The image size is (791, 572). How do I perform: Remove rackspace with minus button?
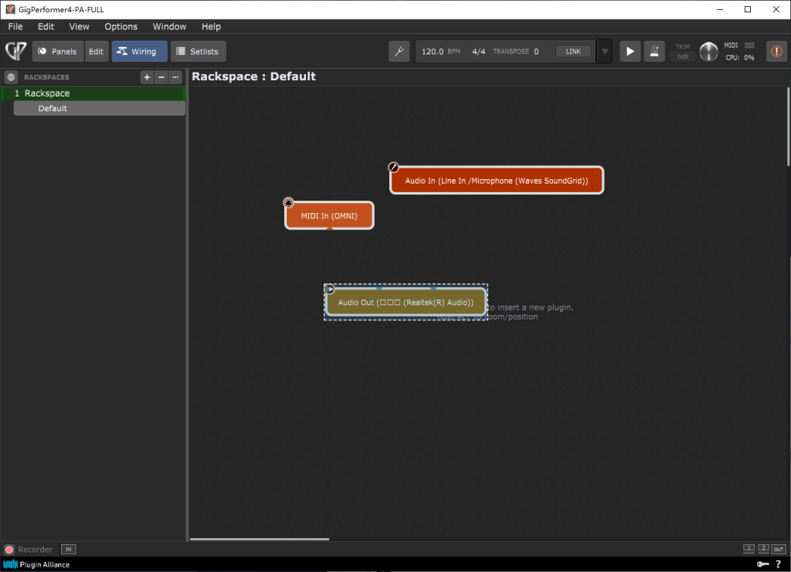click(x=161, y=77)
